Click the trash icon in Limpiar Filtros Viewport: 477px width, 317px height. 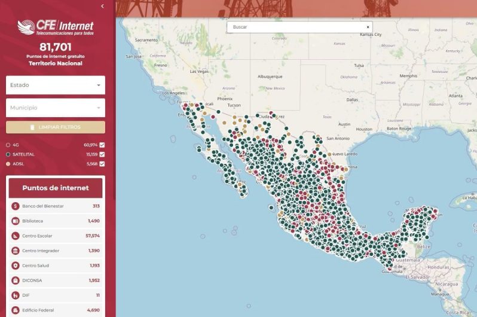pos(32,127)
